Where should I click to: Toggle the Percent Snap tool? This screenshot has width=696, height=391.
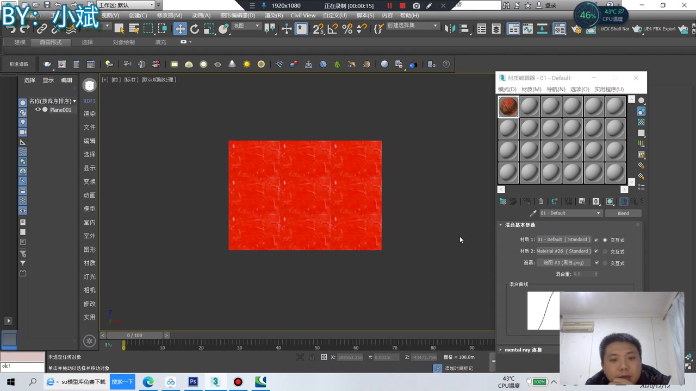click(x=347, y=29)
